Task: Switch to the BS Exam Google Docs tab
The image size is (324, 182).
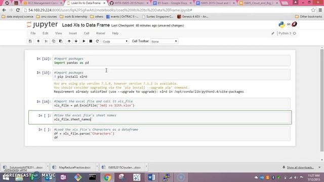Action: 172,3
